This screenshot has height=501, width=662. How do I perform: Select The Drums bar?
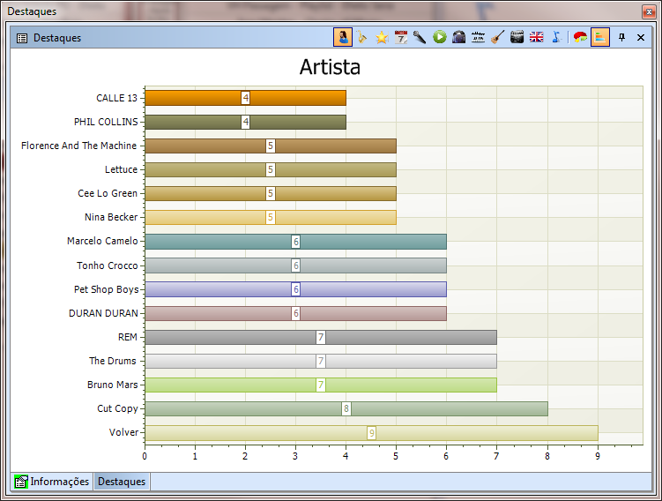tap(321, 361)
